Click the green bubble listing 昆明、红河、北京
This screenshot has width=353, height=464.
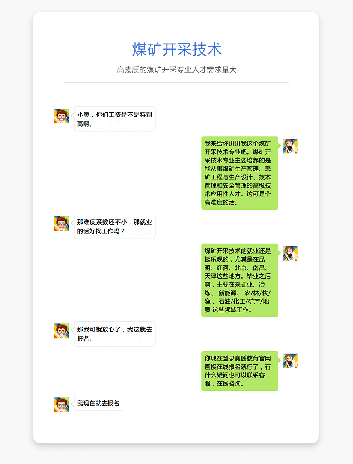[x=240, y=280]
